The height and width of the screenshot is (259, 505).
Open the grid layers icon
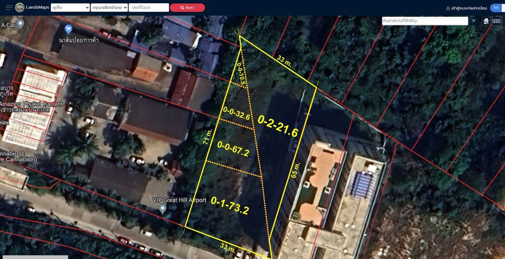496,21
